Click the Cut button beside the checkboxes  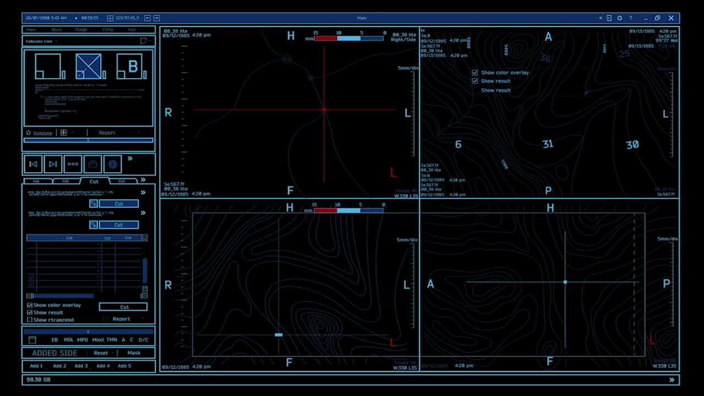[124, 307]
